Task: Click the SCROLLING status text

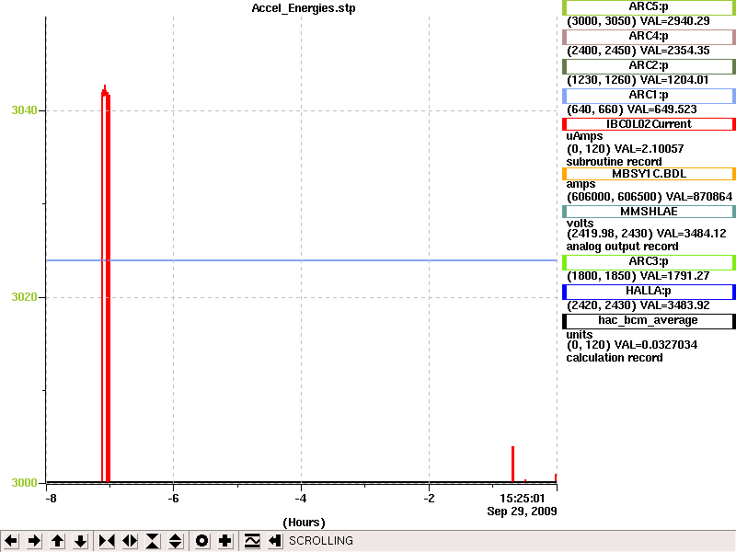Action: pyautogui.click(x=320, y=541)
